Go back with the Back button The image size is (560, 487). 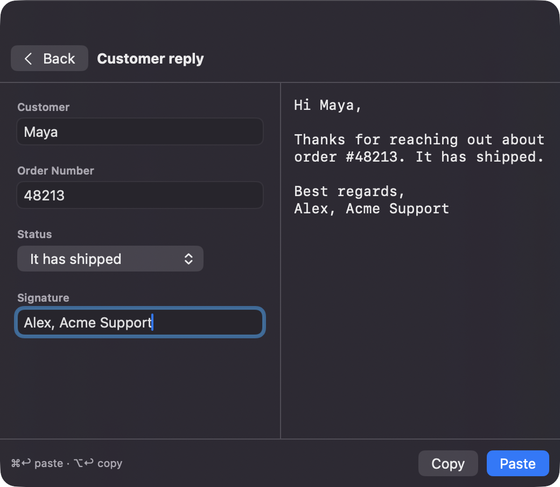(x=50, y=58)
